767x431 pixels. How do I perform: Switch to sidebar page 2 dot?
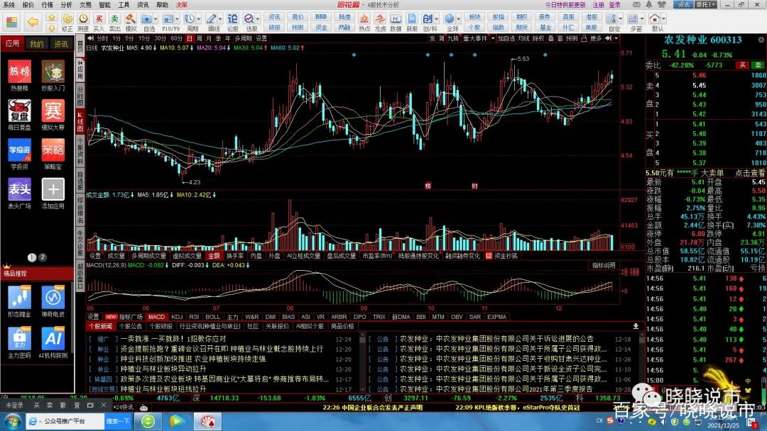43,257
